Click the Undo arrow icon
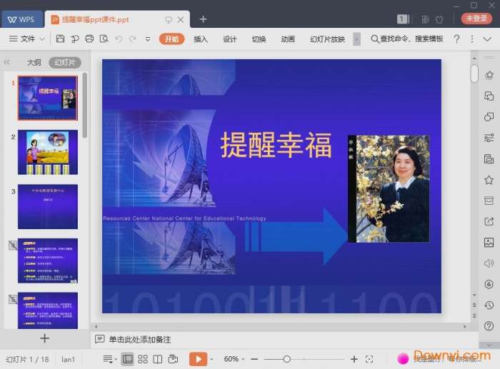Screen dimensions: 500x369 click(119, 39)
